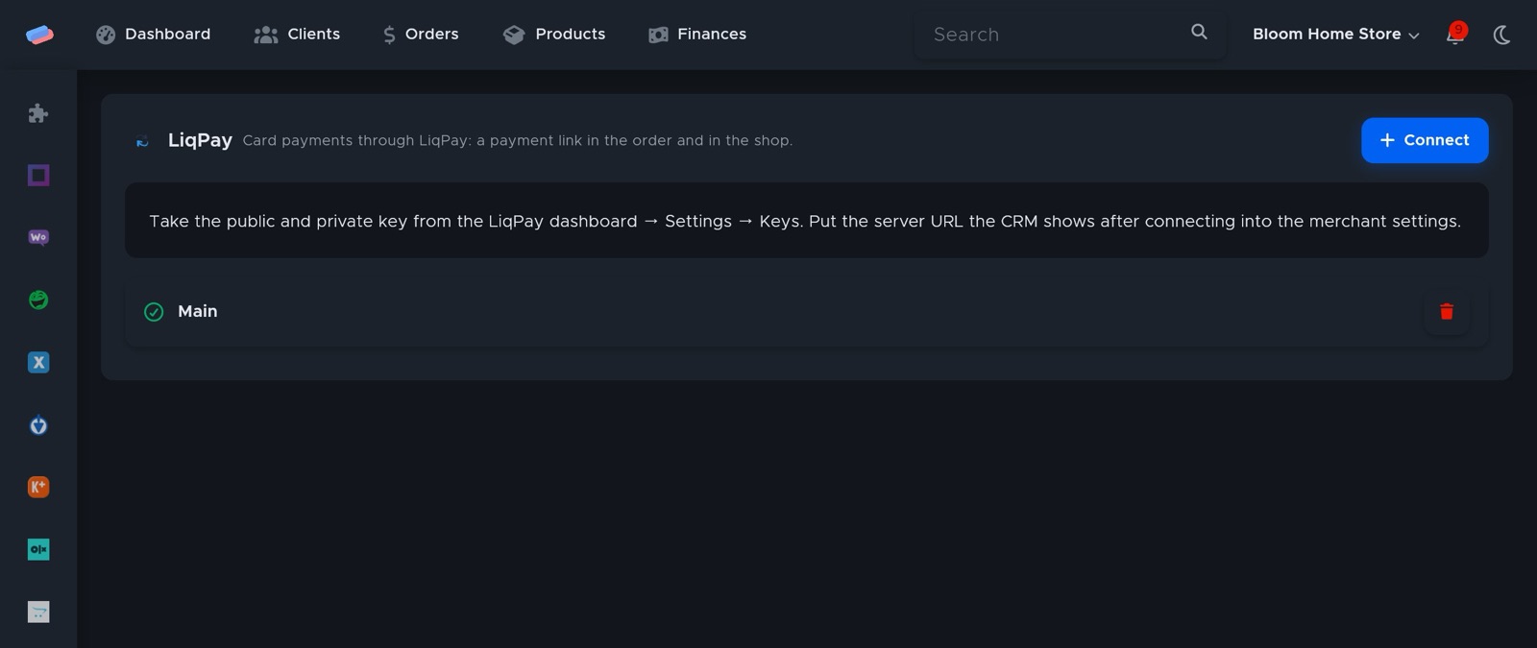This screenshot has height=648, width=1537.
Task: Open the Finances menu
Action: [697, 35]
